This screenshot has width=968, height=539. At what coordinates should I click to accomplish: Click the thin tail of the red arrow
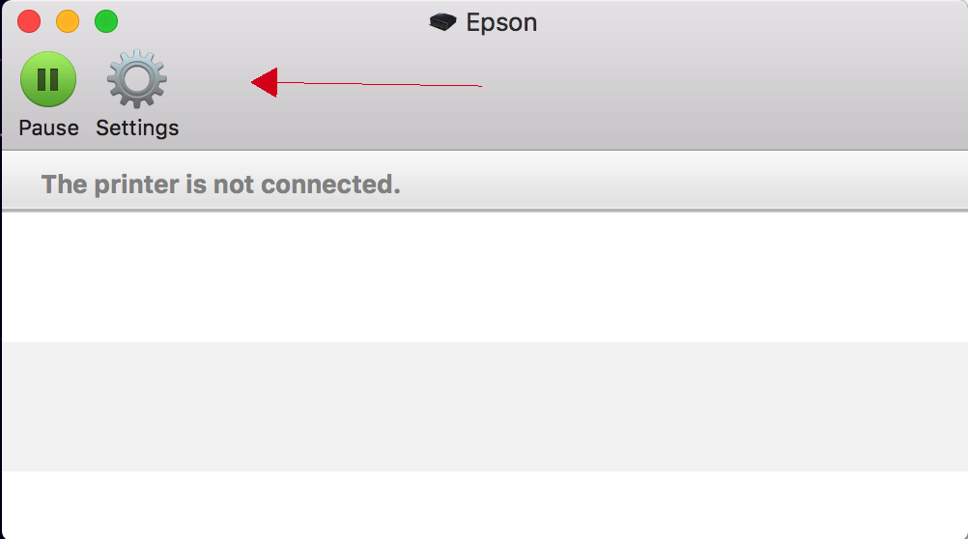click(x=380, y=84)
